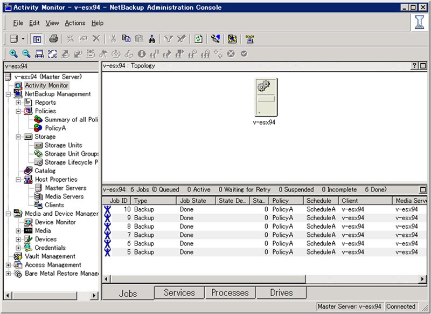Viewport: 431px width, 314px height.
Task: Collapse the Storage node
Action: [x=18, y=137]
